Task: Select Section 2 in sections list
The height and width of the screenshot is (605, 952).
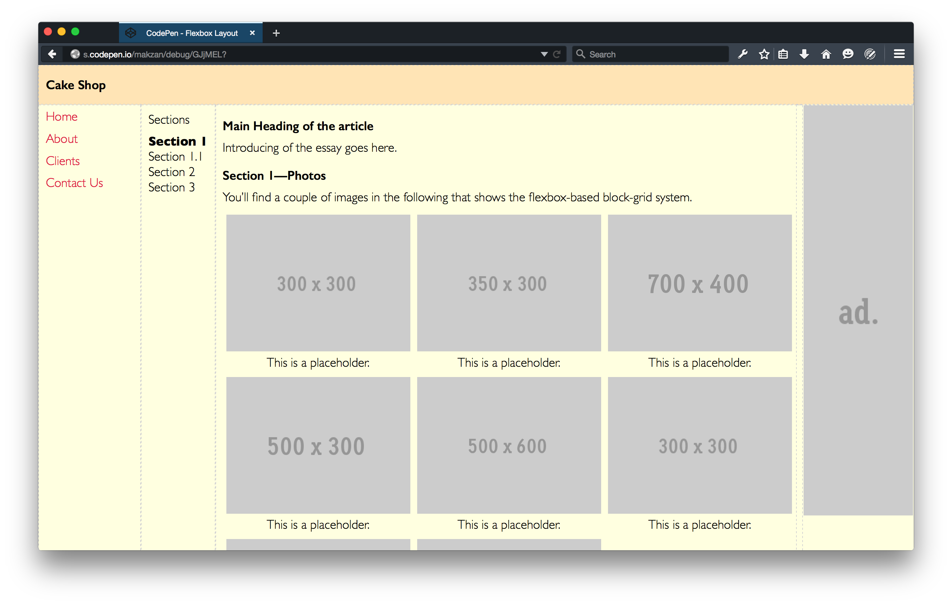Action: (x=172, y=172)
